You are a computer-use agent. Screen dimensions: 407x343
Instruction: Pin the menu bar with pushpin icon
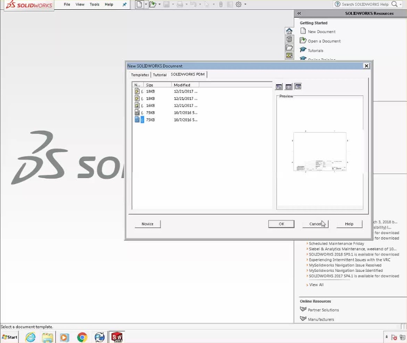click(x=125, y=4)
